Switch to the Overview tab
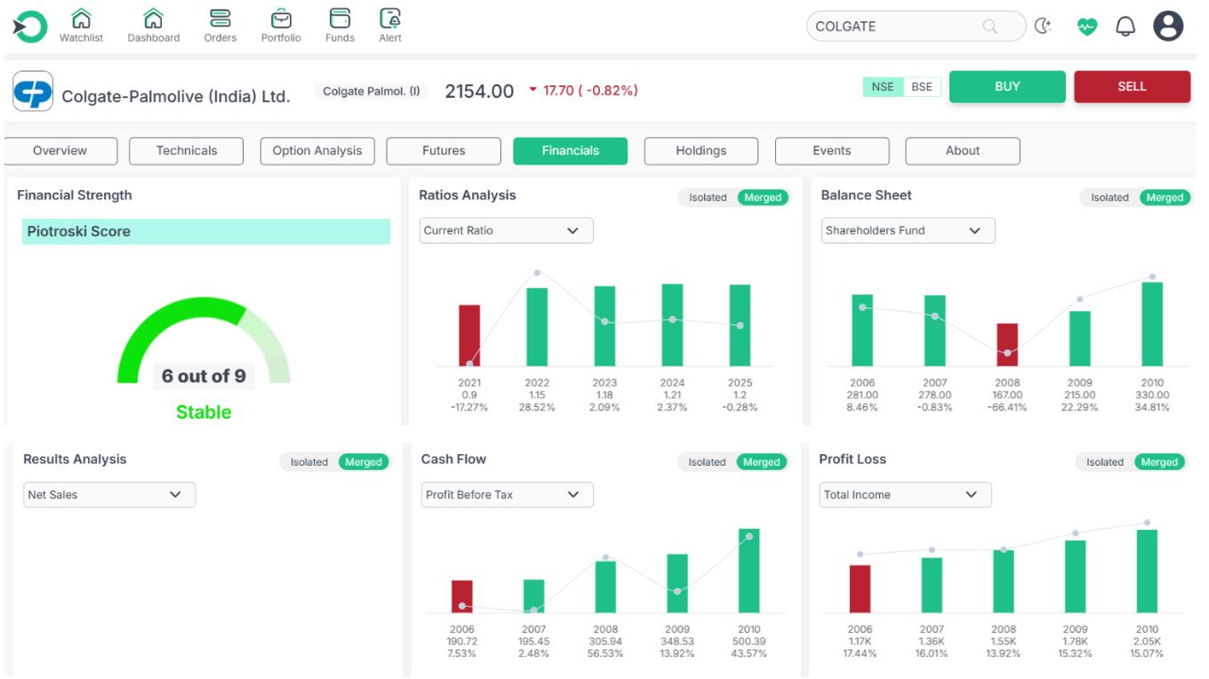 (60, 151)
